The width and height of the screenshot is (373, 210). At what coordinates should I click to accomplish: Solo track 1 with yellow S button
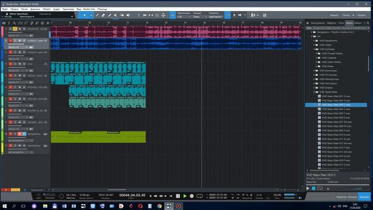(x=15, y=29)
